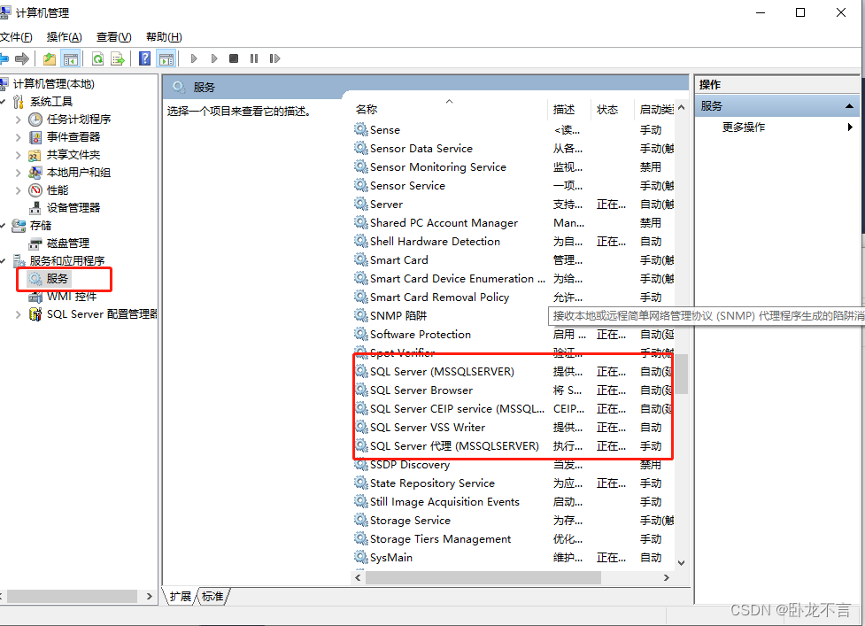The height and width of the screenshot is (626, 865).
Task: Expand the 本地用户和组 node
Action: coord(19,173)
